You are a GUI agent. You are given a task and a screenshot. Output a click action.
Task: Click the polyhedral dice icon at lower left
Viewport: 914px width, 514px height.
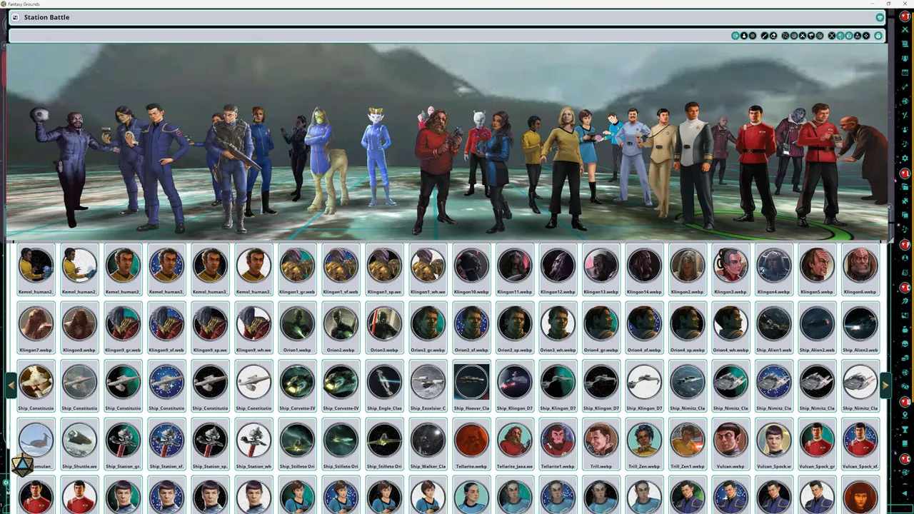(x=22, y=466)
